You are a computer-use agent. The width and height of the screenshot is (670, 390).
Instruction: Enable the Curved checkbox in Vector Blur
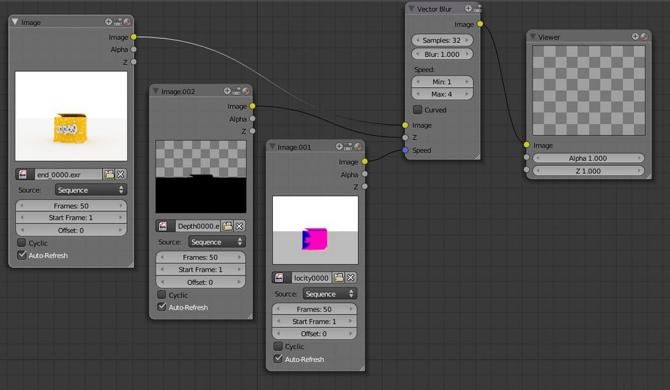[417, 110]
